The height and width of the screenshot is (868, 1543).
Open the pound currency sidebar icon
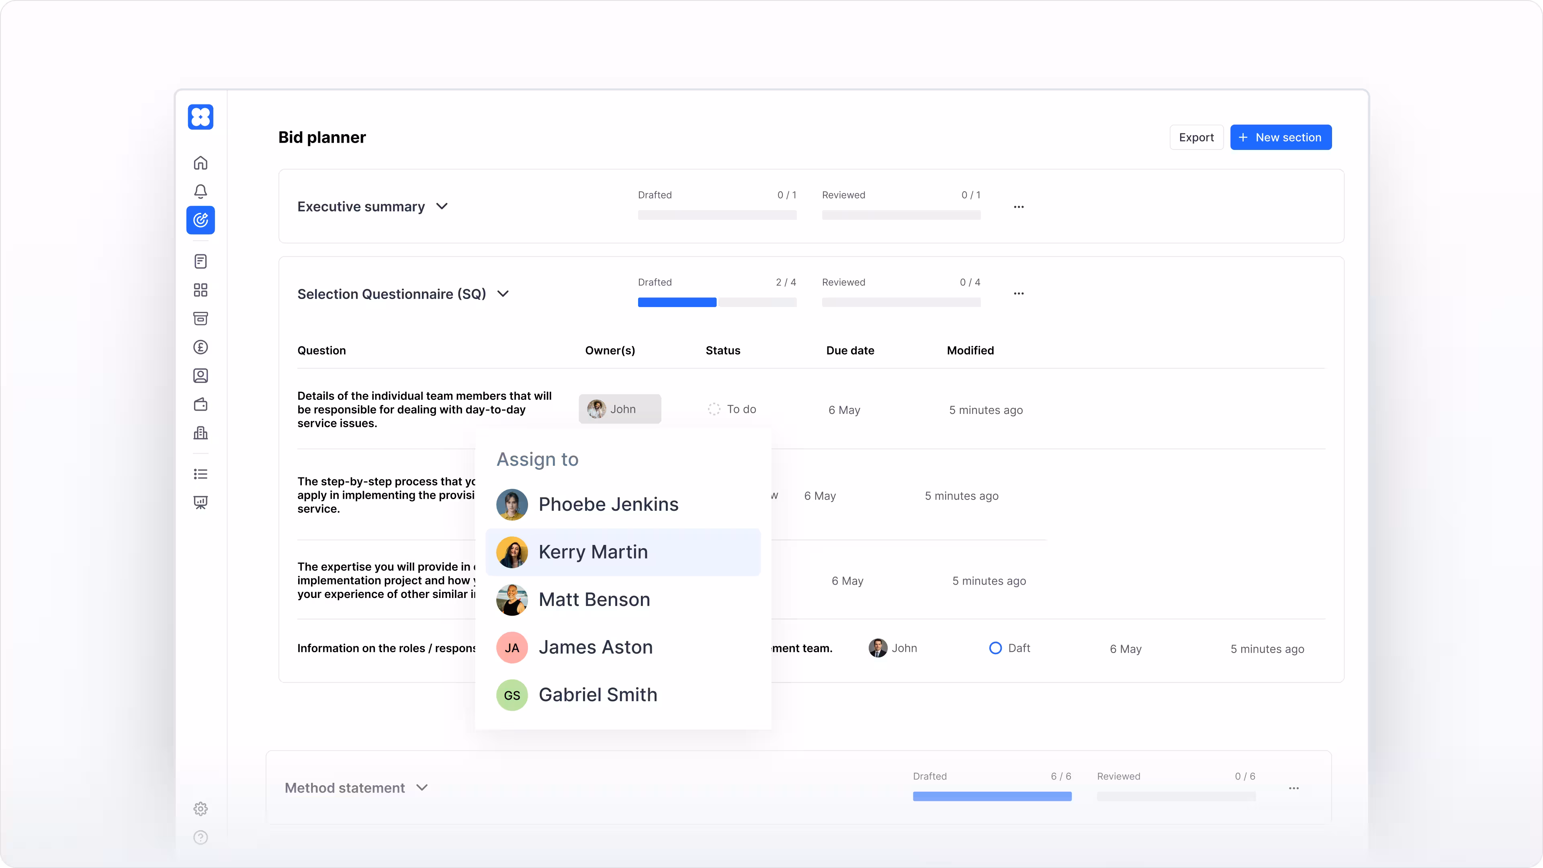click(x=201, y=347)
